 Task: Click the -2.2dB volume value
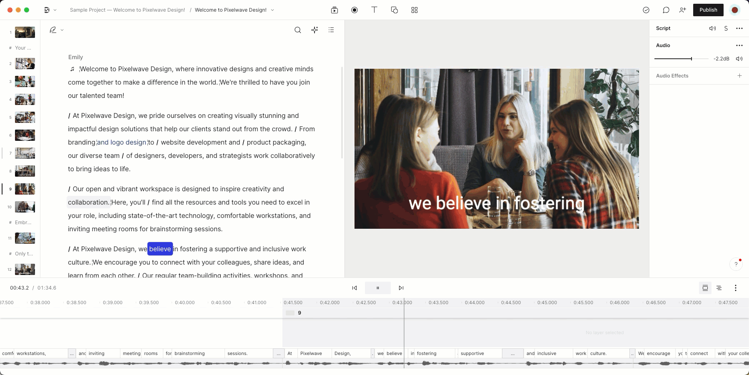point(722,59)
